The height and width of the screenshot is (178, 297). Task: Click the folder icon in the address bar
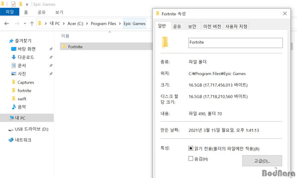[40, 23]
